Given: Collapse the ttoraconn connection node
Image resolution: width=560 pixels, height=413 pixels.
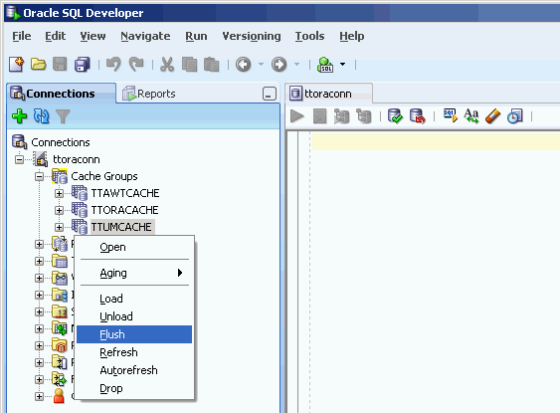Looking at the screenshot, I should [19, 159].
